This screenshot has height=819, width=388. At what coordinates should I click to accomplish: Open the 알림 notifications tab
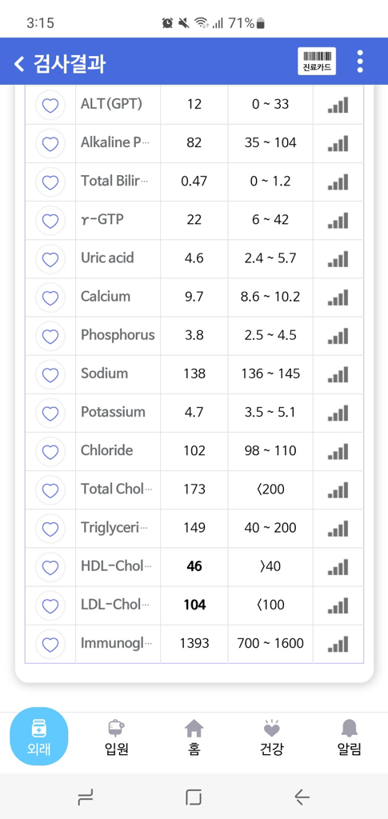pyautogui.click(x=350, y=737)
